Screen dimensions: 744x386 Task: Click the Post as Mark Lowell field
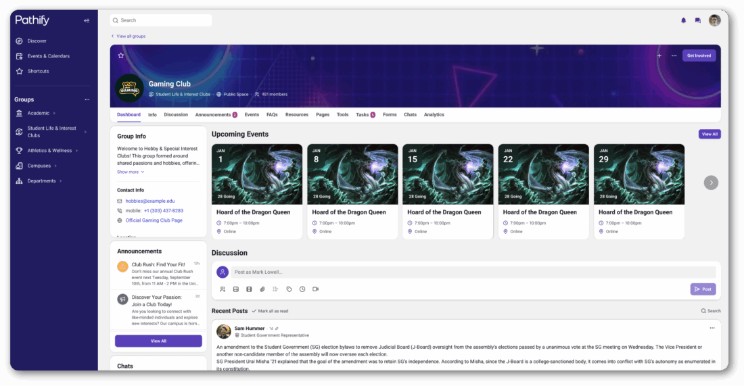point(472,272)
